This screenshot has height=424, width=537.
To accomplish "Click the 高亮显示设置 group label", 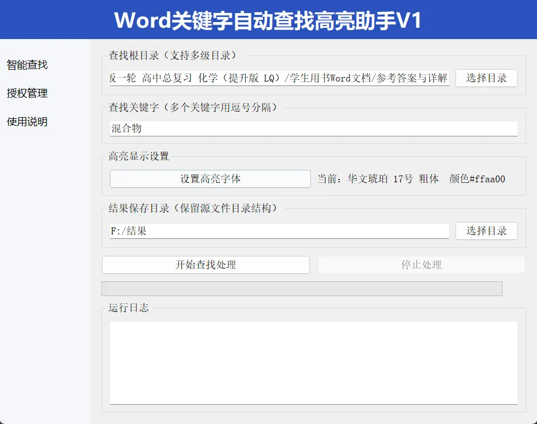I will 139,156.
